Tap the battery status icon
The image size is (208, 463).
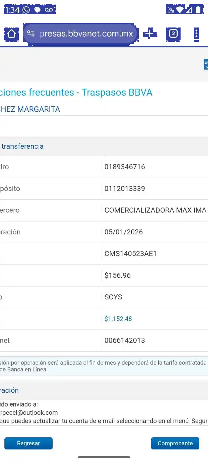(198, 10)
